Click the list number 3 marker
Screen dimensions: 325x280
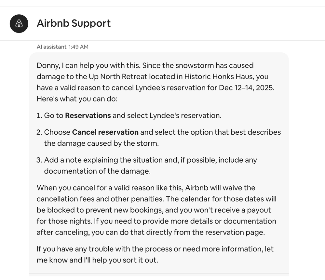[x=39, y=160]
